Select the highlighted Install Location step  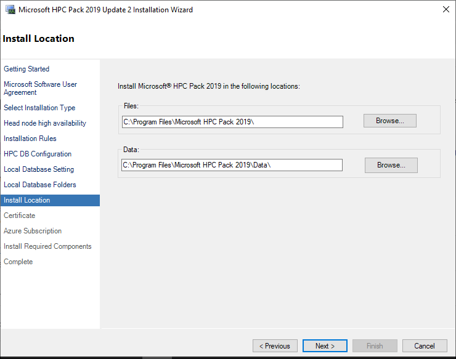tap(50, 200)
